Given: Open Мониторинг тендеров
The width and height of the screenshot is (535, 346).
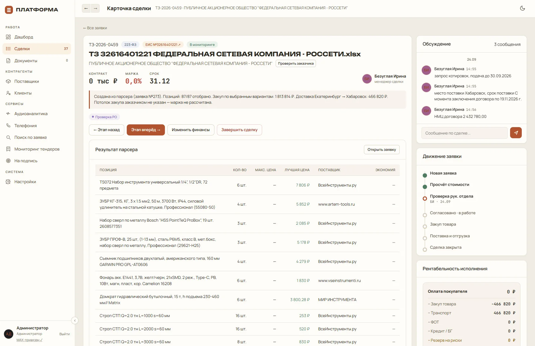Looking at the screenshot, I should click(37, 149).
